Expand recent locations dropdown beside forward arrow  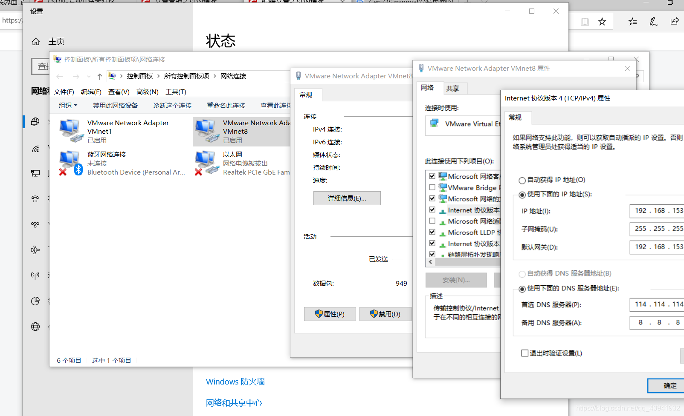coord(89,77)
